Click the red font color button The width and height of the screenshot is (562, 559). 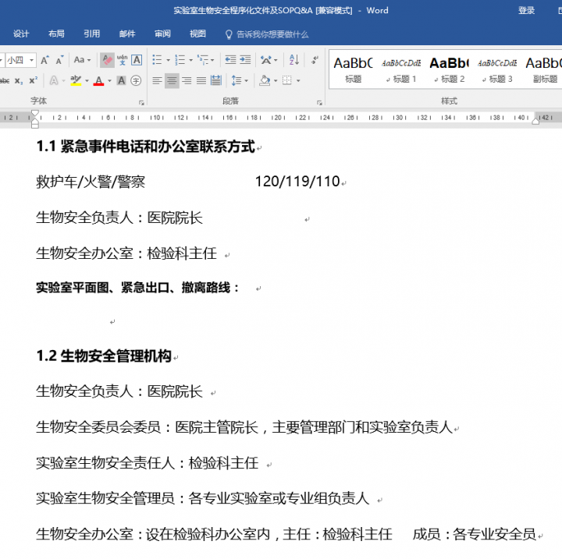tap(98, 80)
